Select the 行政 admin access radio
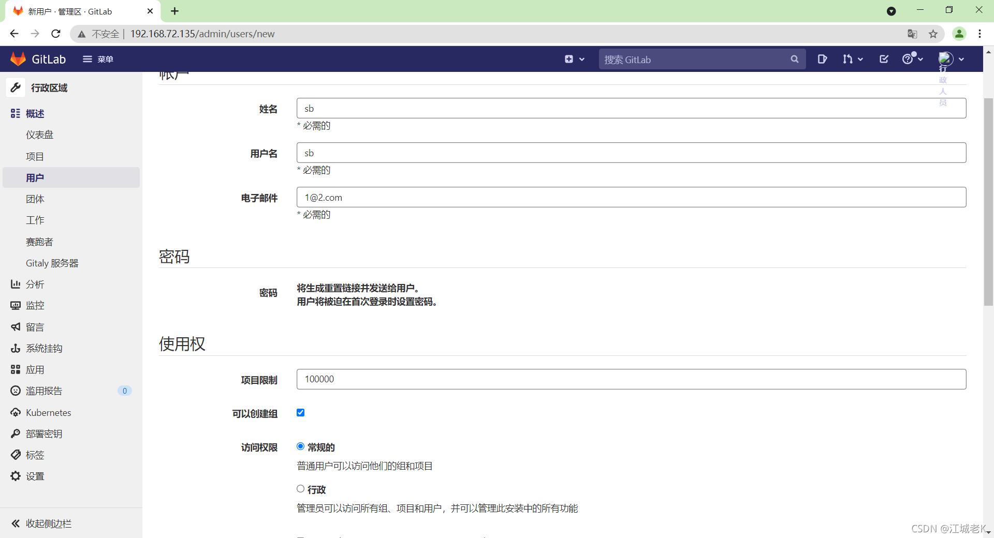The image size is (994, 538). tap(300, 489)
